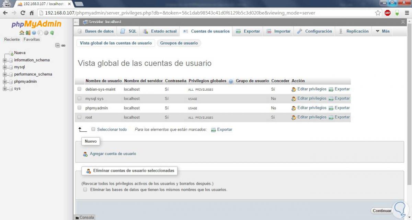Image resolution: width=412 pixels, height=220 pixels.
Task: Tick the Seleccionar todo checkbox
Action: (93, 129)
